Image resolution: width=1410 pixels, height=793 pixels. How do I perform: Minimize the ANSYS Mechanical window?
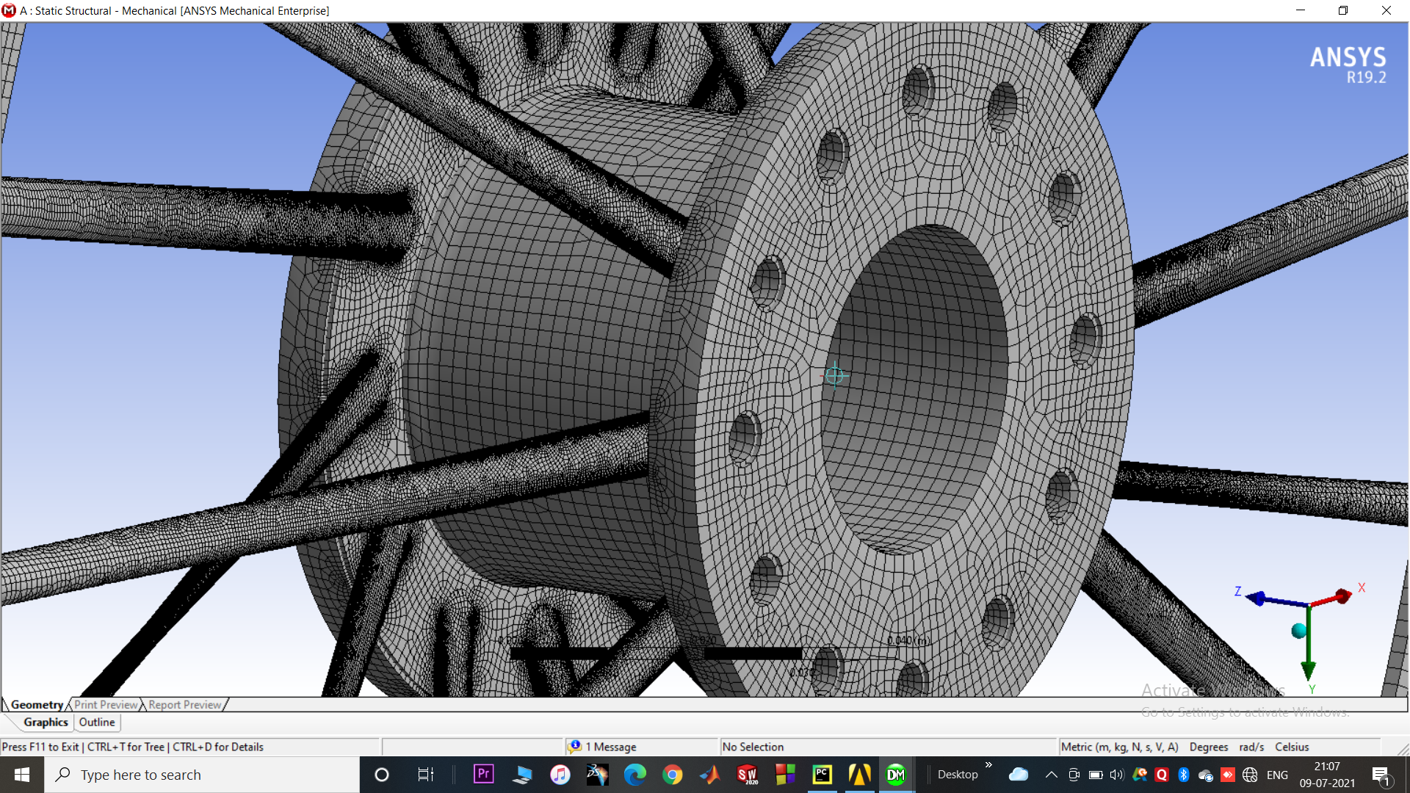coord(1300,10)
